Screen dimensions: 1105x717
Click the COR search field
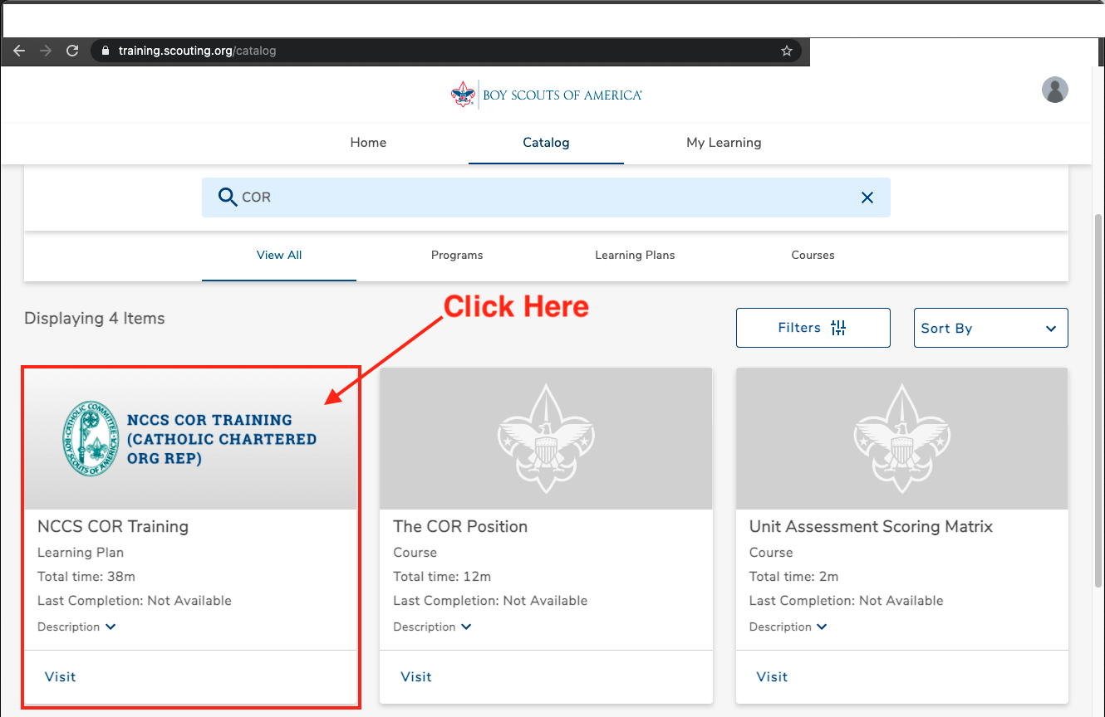click(546, 198)
